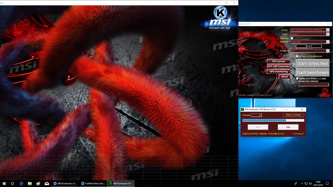Start the stress test
Viewport: 333px width, 187px height.
312,63
